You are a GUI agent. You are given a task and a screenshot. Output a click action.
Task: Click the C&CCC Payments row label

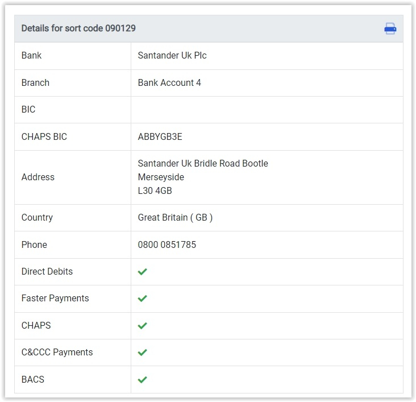57,352
